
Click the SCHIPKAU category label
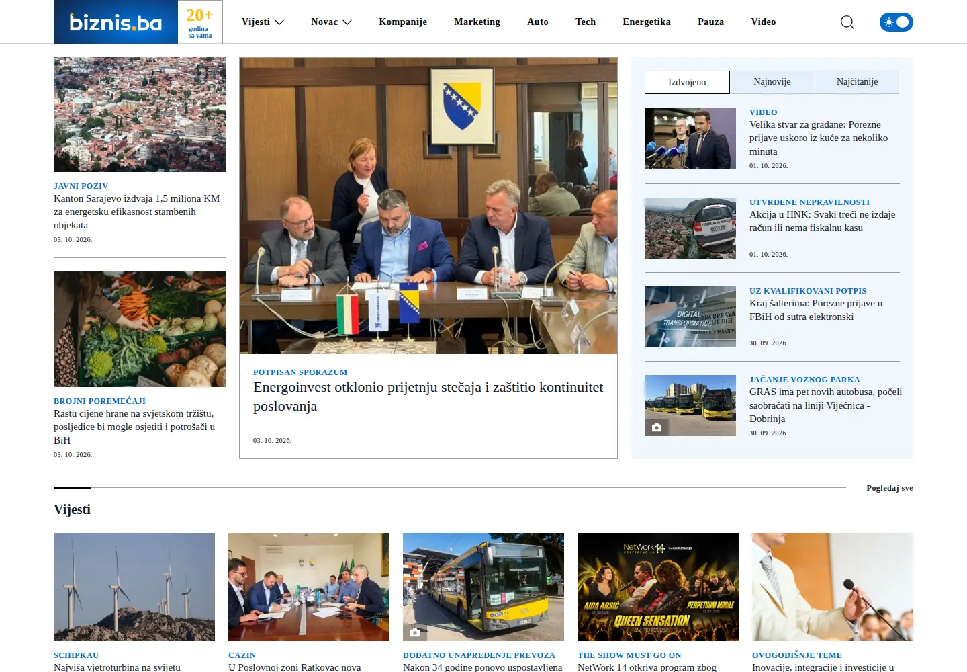[76, 655]
